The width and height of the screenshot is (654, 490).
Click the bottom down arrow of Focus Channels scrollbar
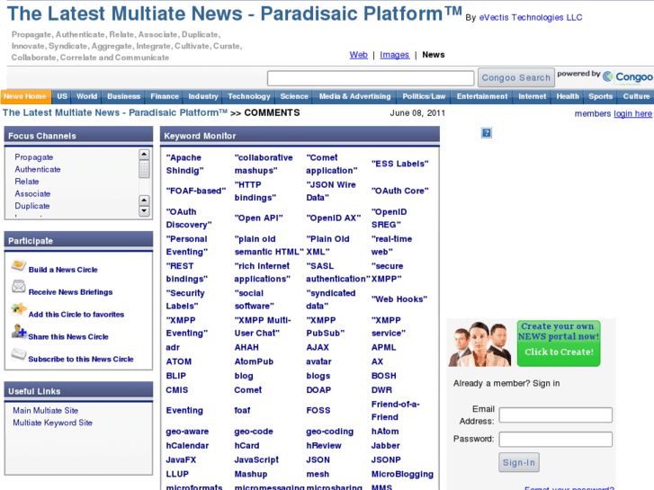tap(144, 211)
